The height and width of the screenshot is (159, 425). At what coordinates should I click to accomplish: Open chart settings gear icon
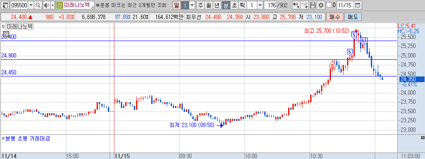321,5
